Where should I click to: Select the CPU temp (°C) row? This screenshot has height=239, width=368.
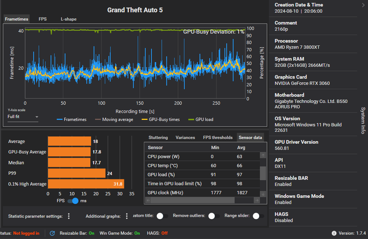tap(202, 166)
